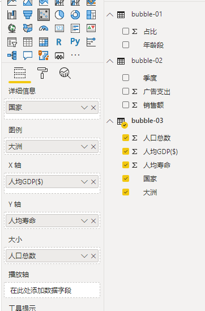Remove 人口总数 from the 大小 well
205x311 pixels.
[x=93, y=256]
